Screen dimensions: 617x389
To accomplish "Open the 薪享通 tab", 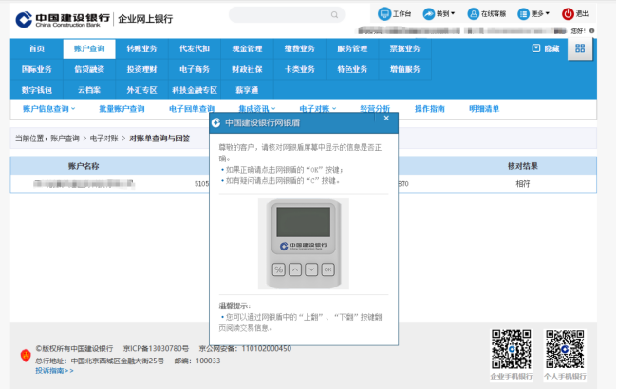I will 247,90.
